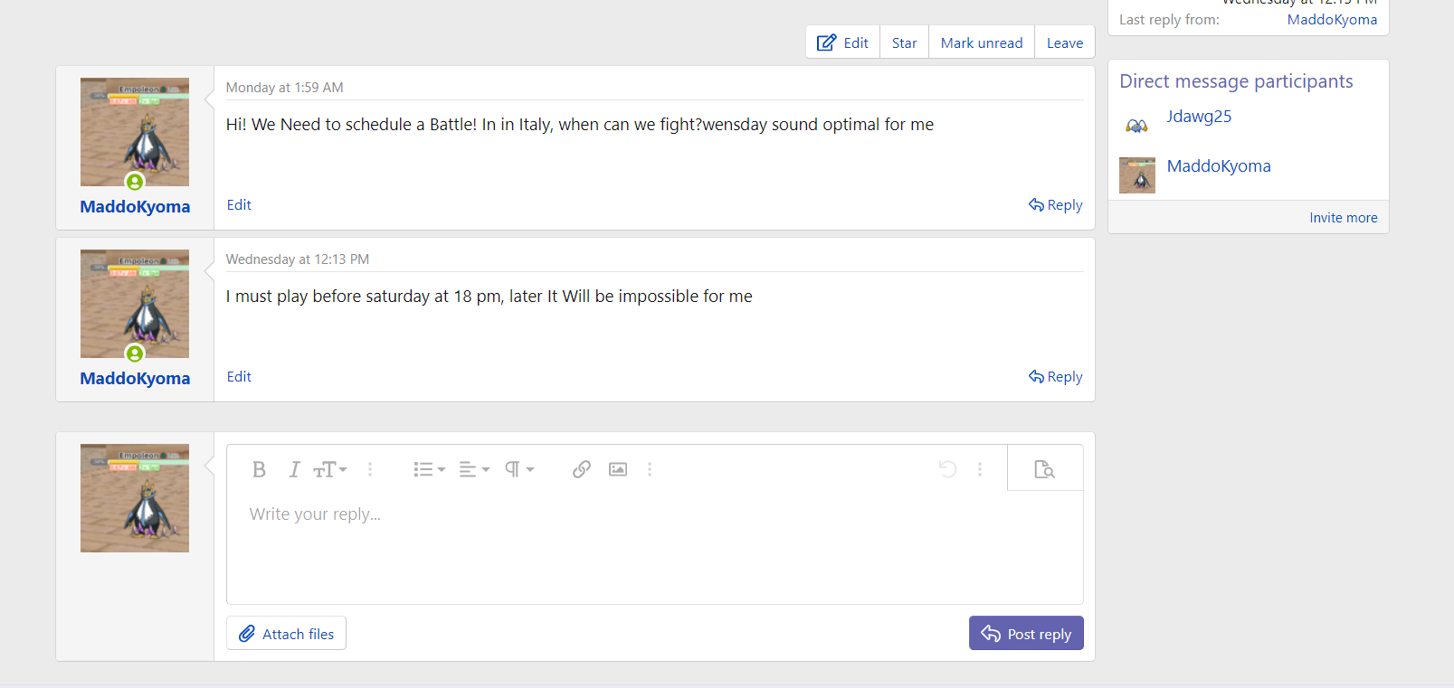Toggle italic text in the reply editor

coord(294,469)
